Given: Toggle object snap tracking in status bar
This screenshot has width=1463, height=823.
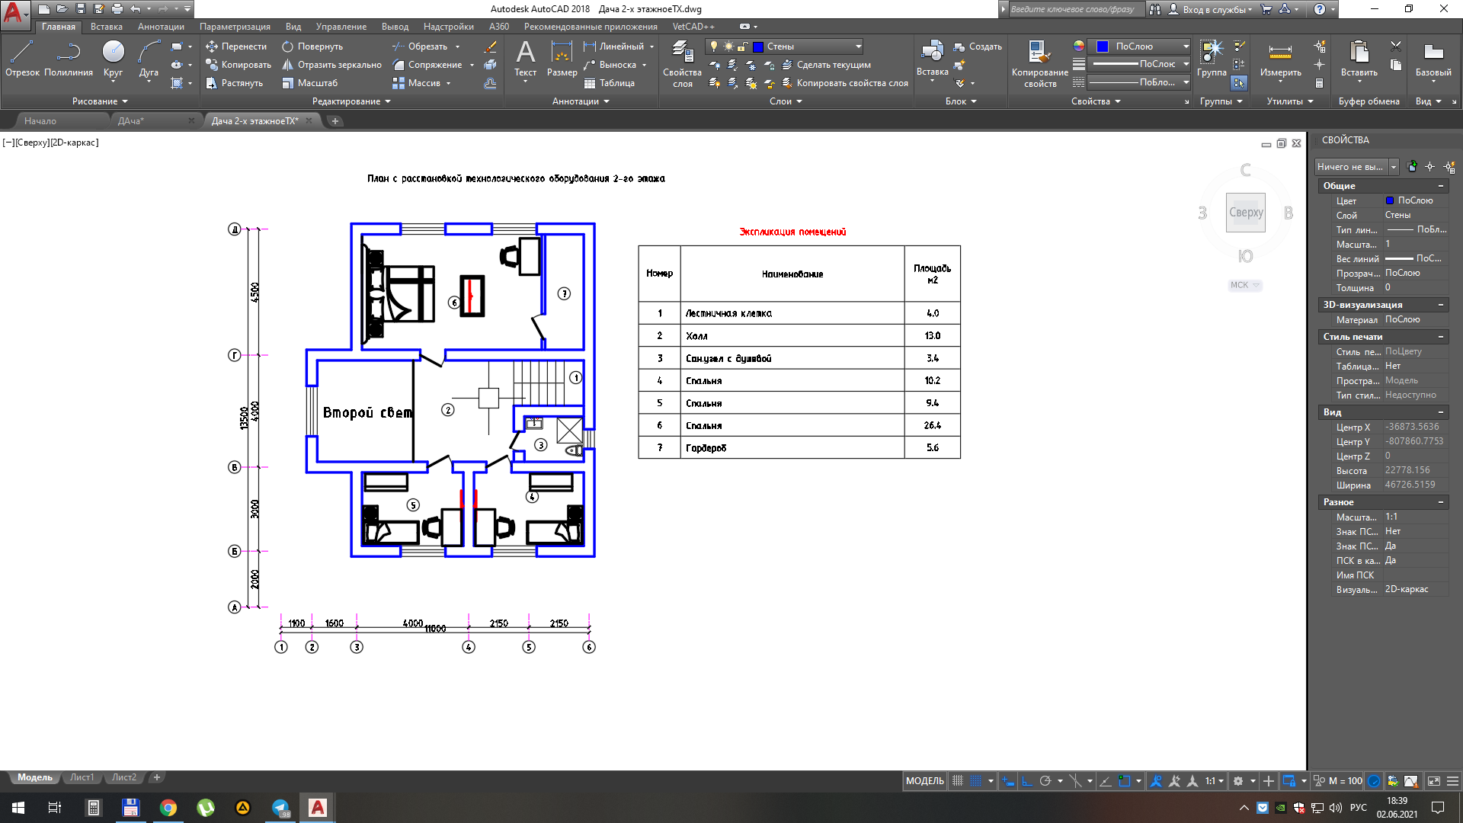Looking at the screenshot, I should [1106, 780].
